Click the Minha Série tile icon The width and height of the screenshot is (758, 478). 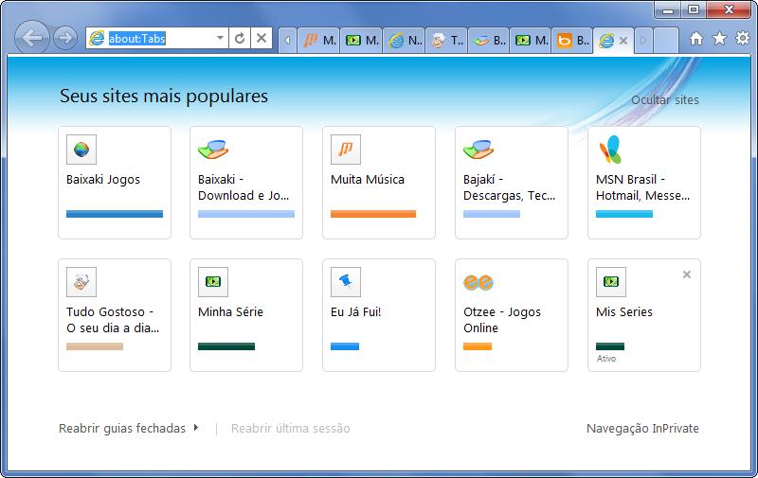coord(213,282)
